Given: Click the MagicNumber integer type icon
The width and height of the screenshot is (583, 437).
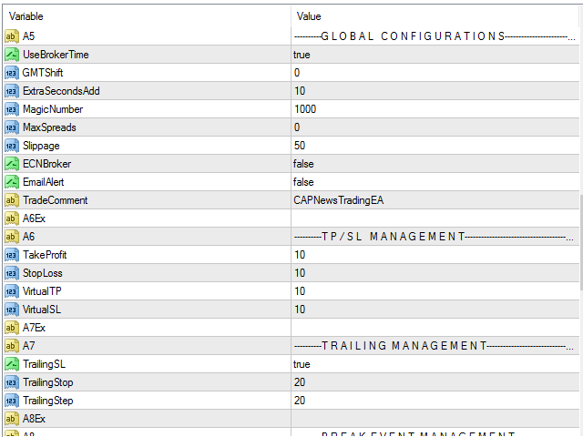Looking at the screenshot, I should click(12, 109).
